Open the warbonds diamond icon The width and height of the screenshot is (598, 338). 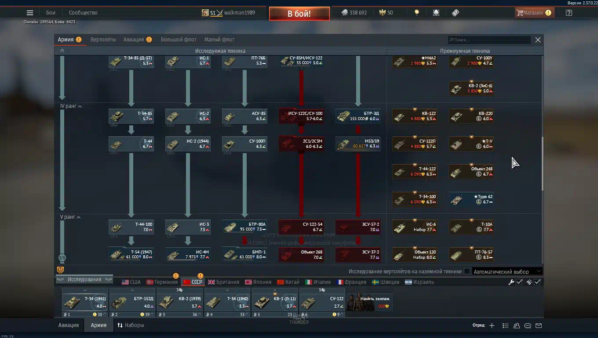[x=436, y=13]
